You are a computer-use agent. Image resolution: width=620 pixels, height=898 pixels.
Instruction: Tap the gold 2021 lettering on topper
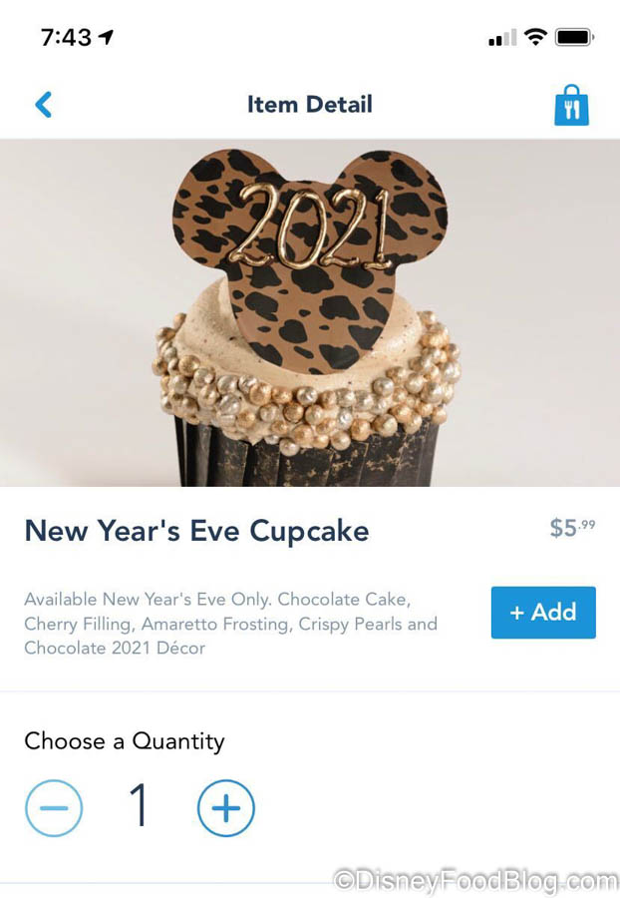pyautogui.click(x=312, y=228)
